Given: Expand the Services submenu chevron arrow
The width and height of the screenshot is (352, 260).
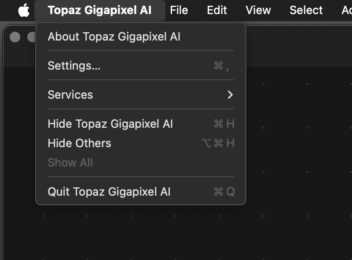Looking at the screenshot, I should [x=230, y=95].
